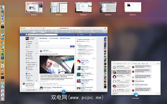The height and width of the screenshot is (104, 167).
Task: Click Safari's back arrow button
Action: (x=27, y=28)
